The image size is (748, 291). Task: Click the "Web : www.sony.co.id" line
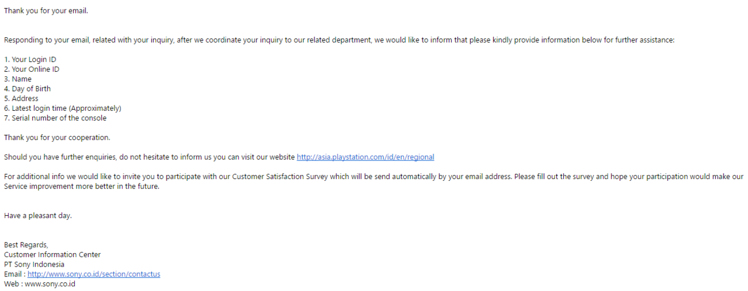tap(40, 284)
